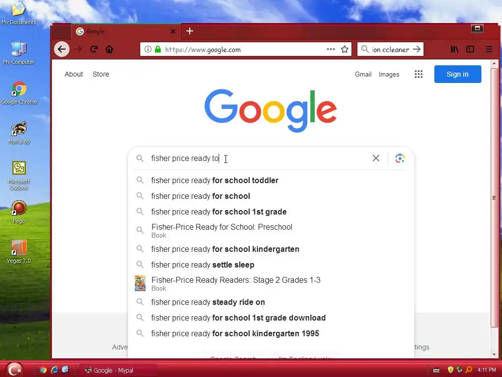Choose suggestion 'fisher price ready steady ride on'

point(271,302)
